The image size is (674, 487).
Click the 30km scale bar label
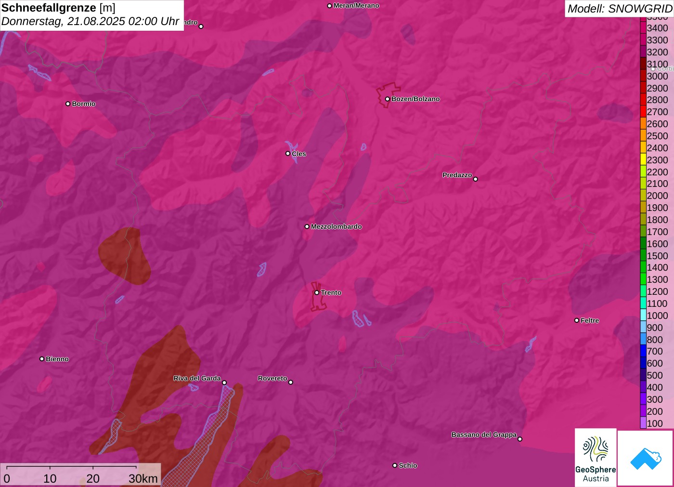coord(143,478)
